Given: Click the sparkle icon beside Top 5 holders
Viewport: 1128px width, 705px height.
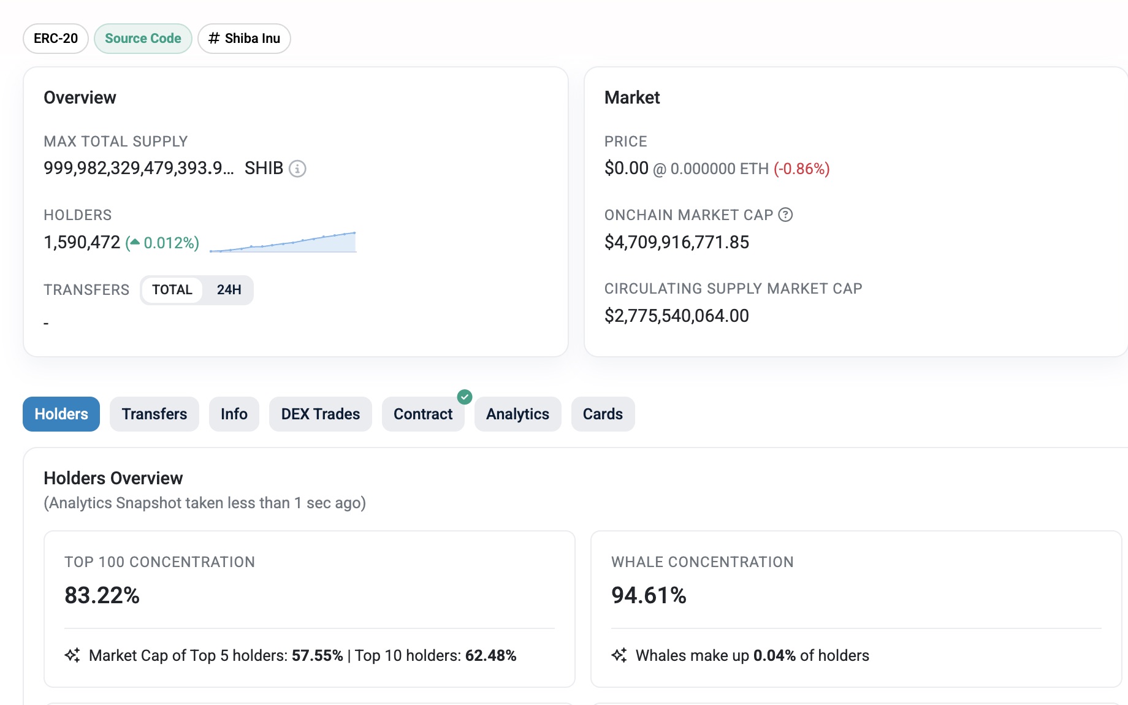Looking at the screenshot, I should click(x=72, y=655).
